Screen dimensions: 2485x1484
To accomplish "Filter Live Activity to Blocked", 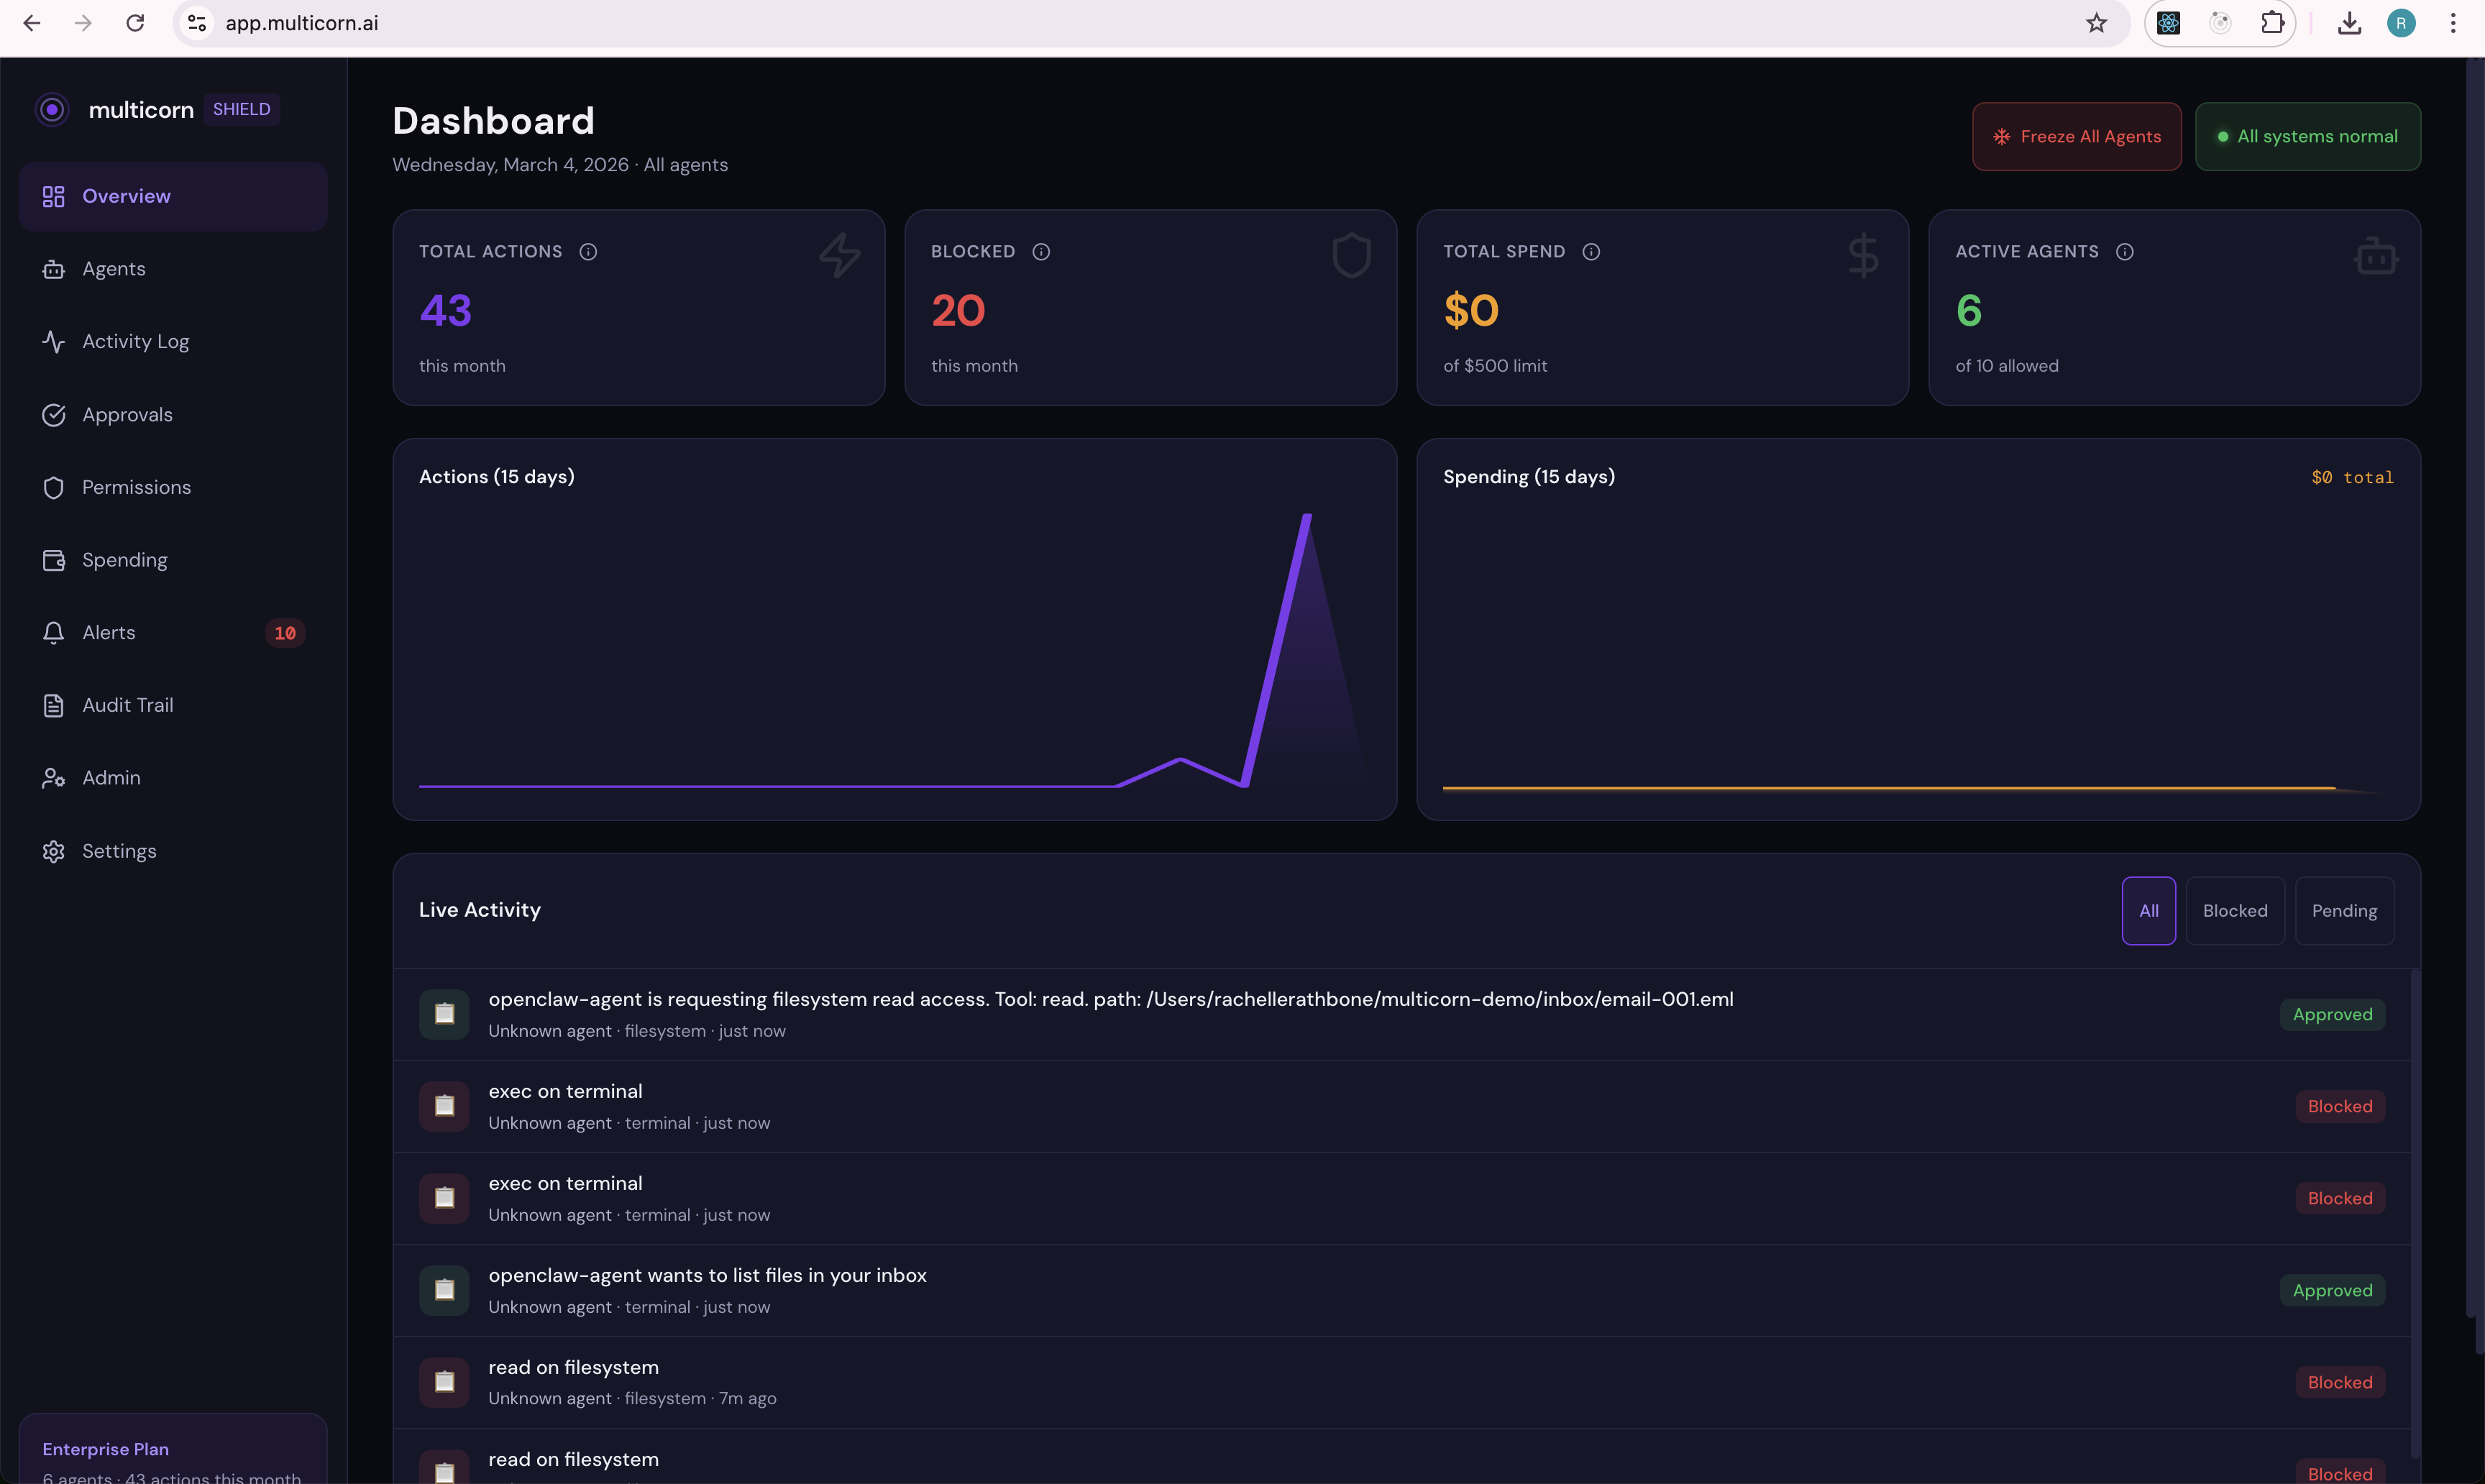I will [x=2235, y=911].
